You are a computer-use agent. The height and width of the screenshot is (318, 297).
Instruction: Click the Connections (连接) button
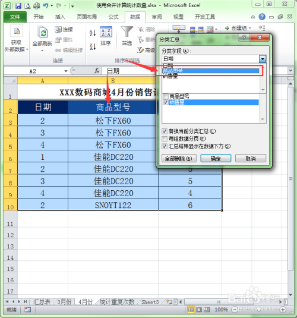[x=64, y=29]
